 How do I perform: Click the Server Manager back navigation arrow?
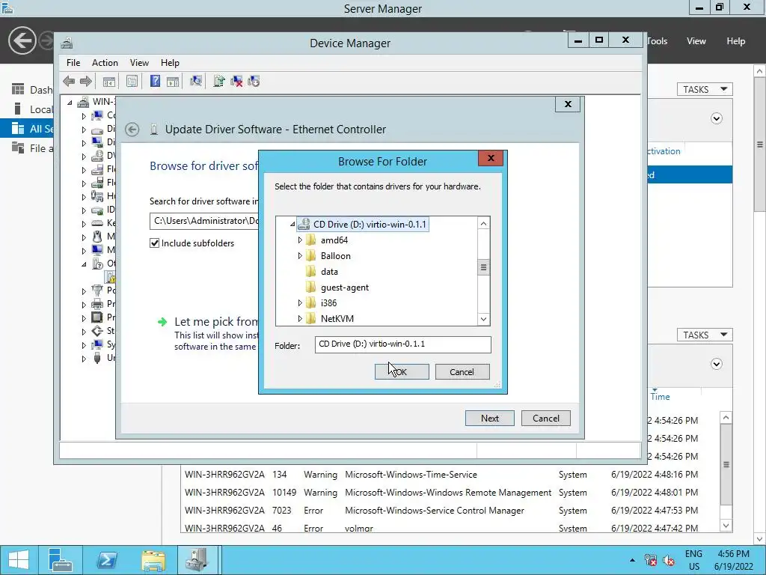[x=22, y=40]
